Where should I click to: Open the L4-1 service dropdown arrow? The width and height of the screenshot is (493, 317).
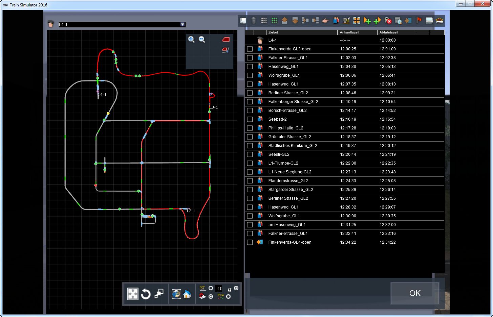183,25
